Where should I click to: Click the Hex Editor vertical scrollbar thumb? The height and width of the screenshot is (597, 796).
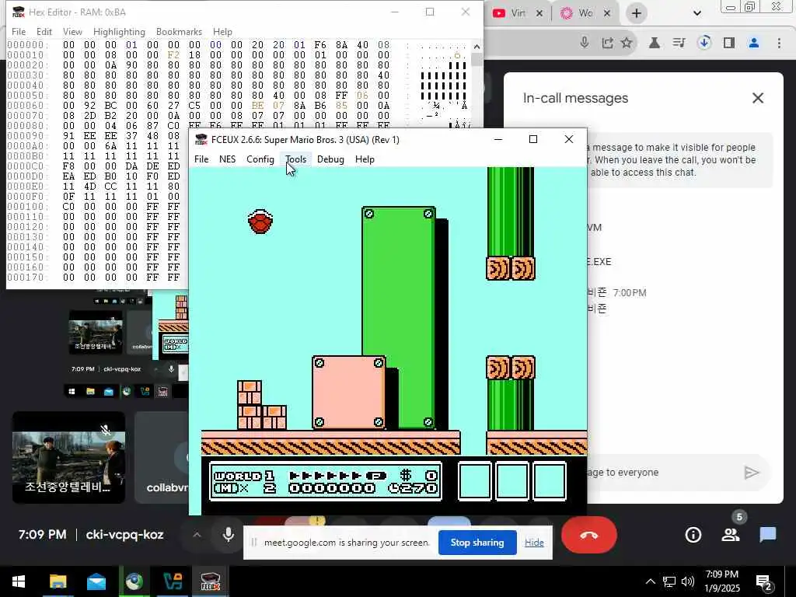(x=477, y=59)
